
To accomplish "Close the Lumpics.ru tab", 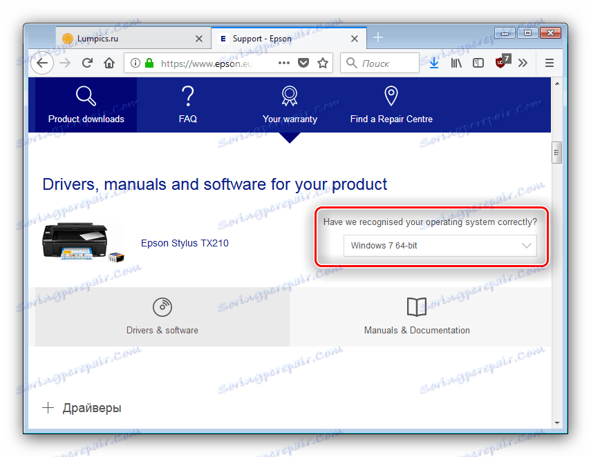I will pos(199,39).
